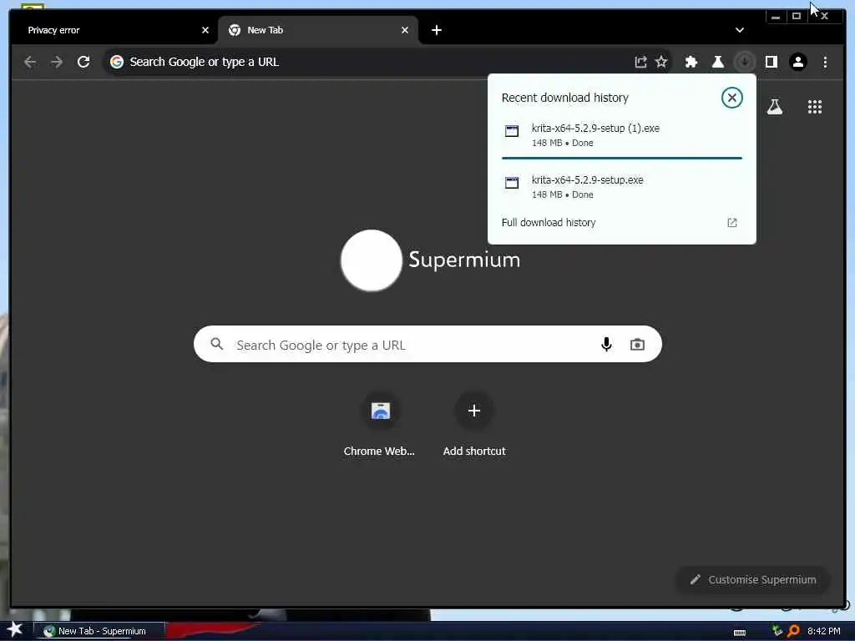Open the Extensions puzzle icon

pos(691,62)
